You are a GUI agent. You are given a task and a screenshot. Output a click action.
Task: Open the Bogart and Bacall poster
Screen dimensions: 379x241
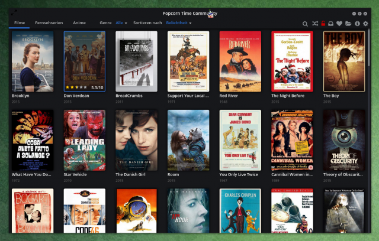(33, 211)
